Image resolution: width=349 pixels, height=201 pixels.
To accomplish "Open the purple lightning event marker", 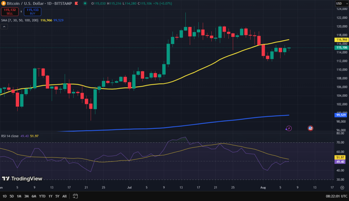I will pyautogui.click(x=289, y=128).
